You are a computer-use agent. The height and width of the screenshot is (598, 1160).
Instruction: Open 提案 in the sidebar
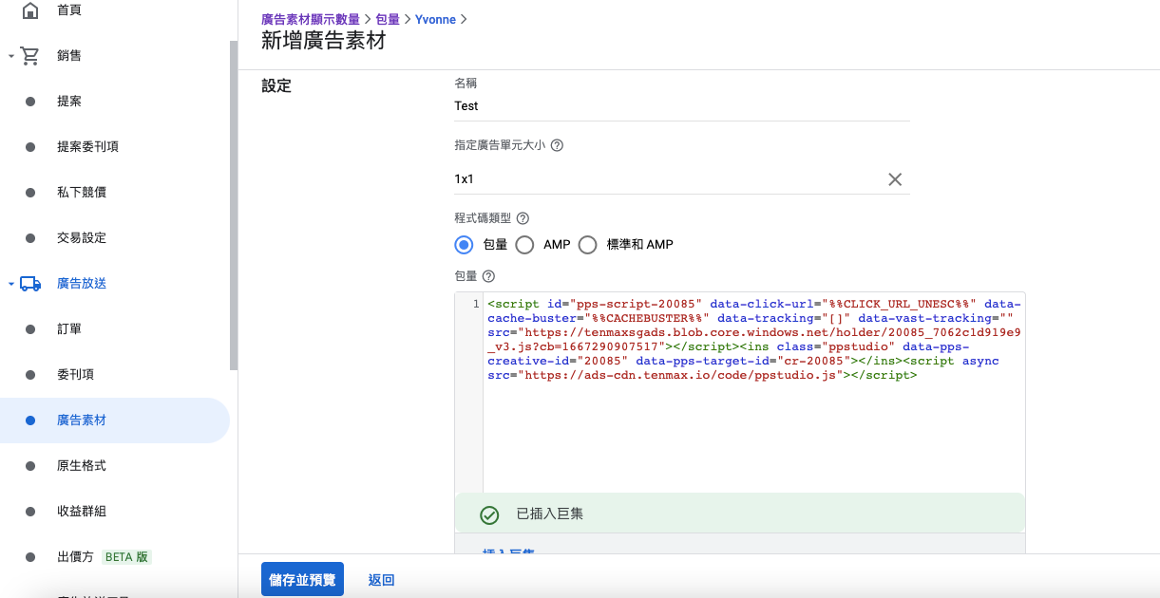[69, 102]
